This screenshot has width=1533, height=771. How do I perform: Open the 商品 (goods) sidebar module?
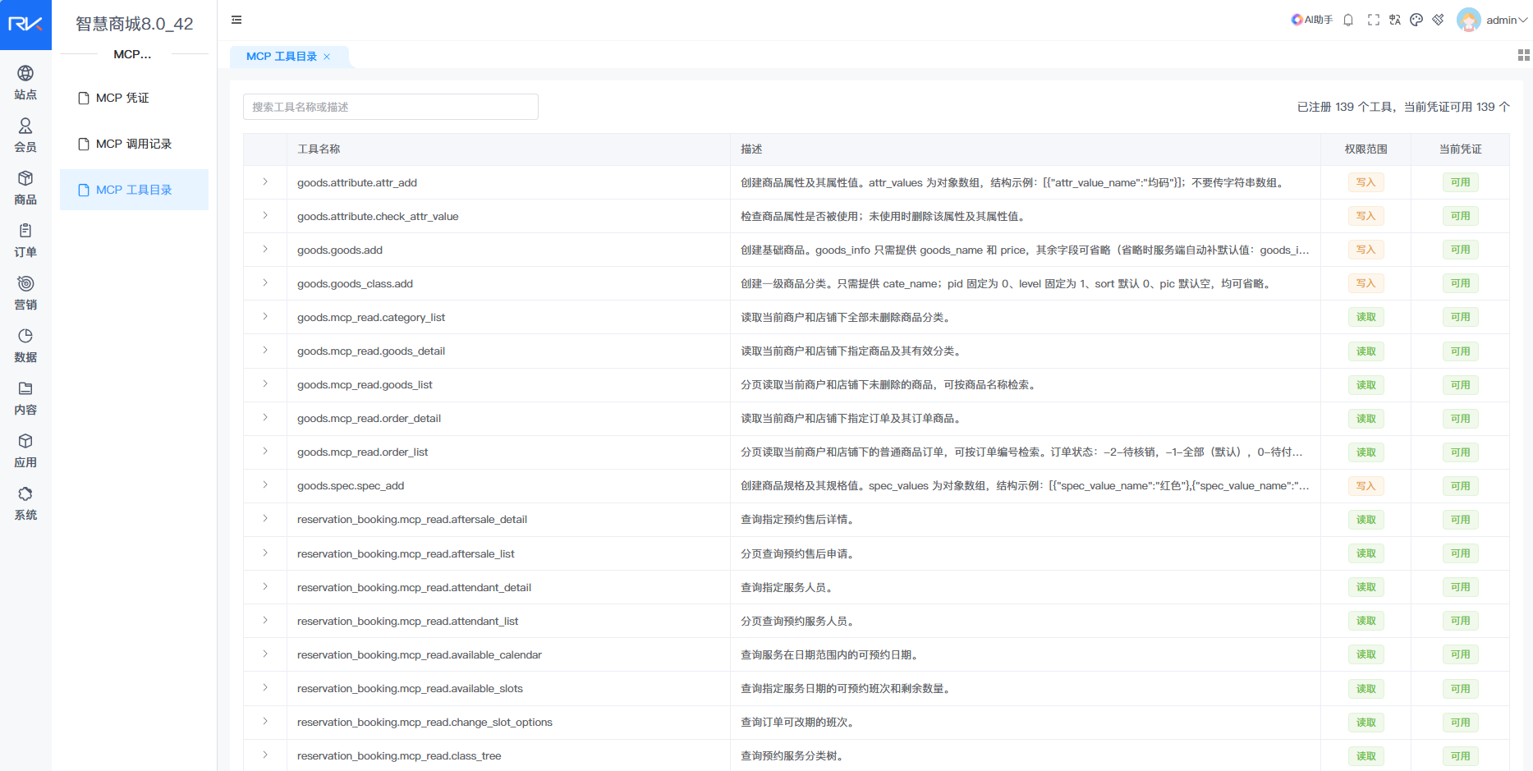point(25,188)
